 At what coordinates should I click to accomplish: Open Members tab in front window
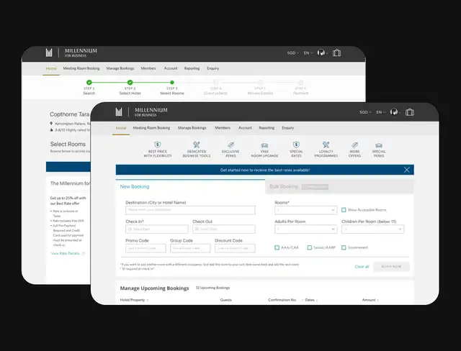click(x=223, y=128)
